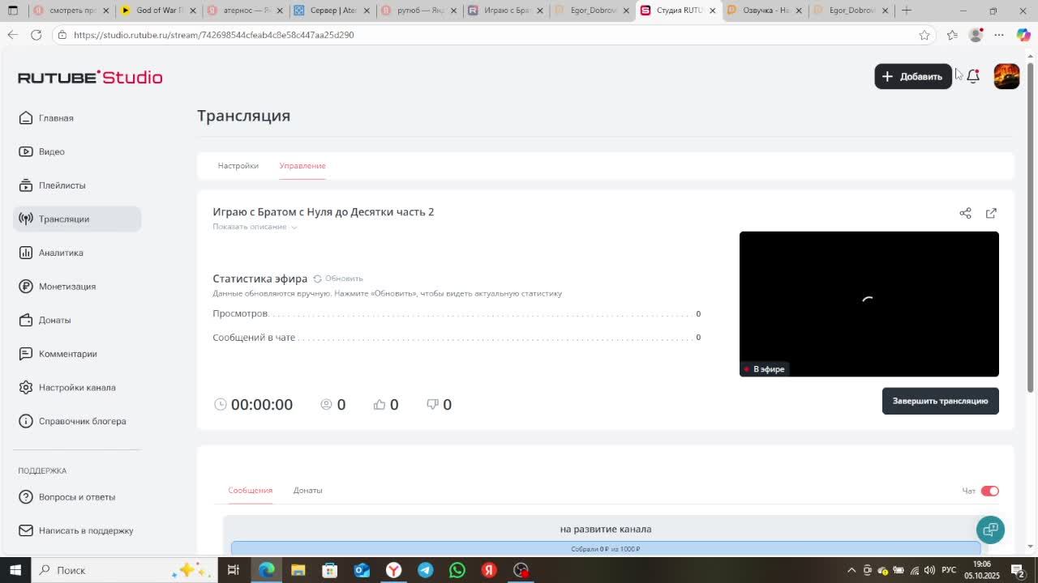Open a new browser tab
This screenshot has width=1038, height=583.
tap(907, 11)
